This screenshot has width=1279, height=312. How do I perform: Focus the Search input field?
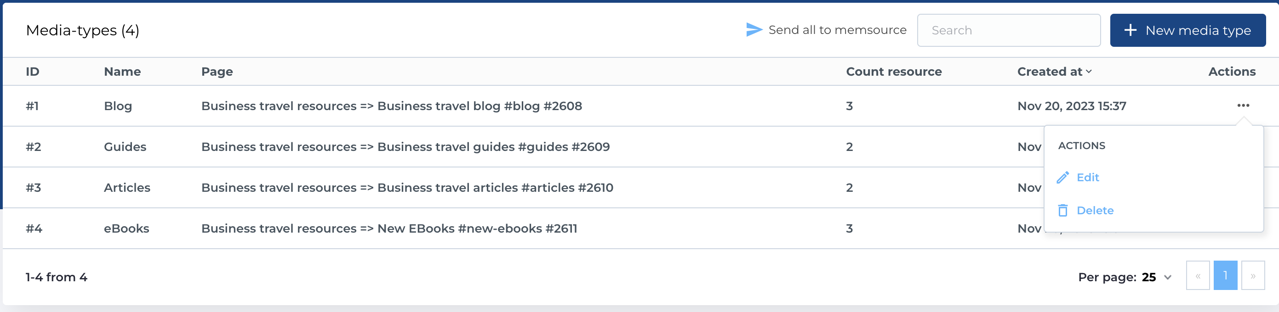pyautogui.click(x=1008, y=30)
